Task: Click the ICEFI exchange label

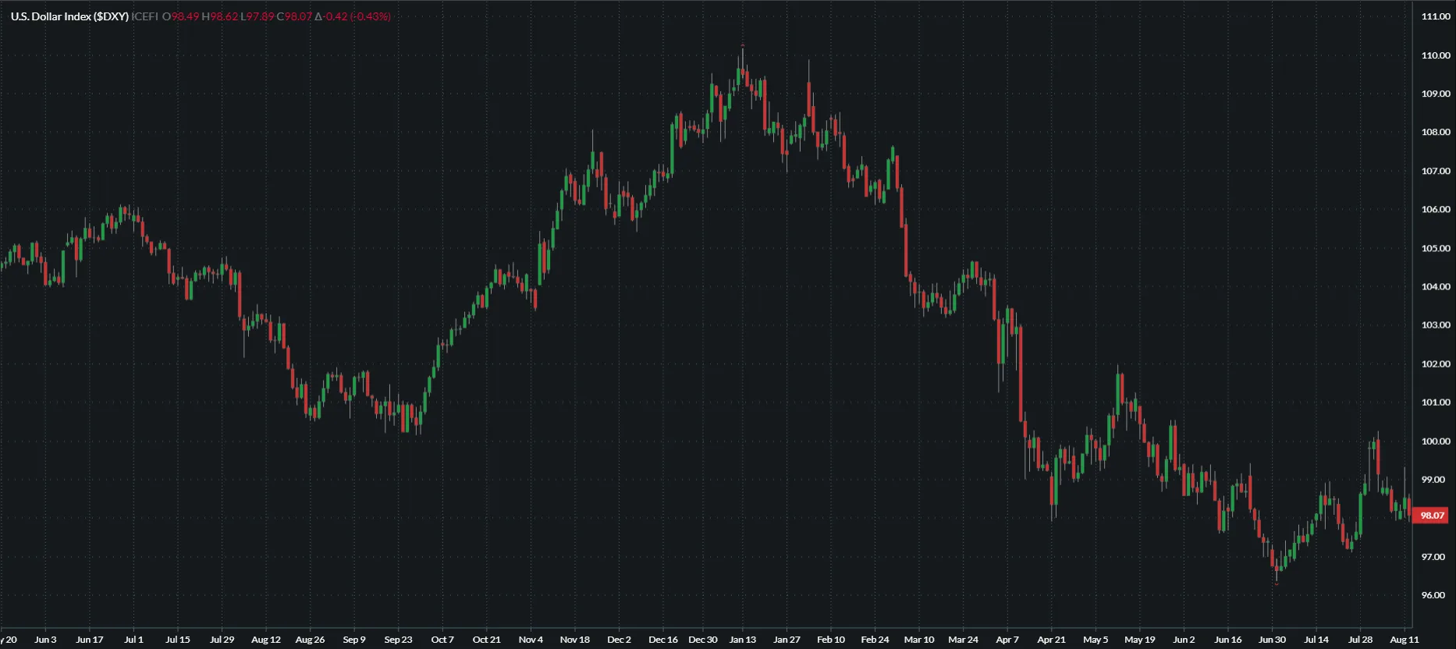Action: (x=145, y=16)
